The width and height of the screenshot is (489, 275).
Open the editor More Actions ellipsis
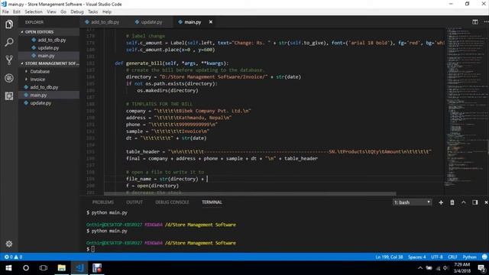coord(486,22)
